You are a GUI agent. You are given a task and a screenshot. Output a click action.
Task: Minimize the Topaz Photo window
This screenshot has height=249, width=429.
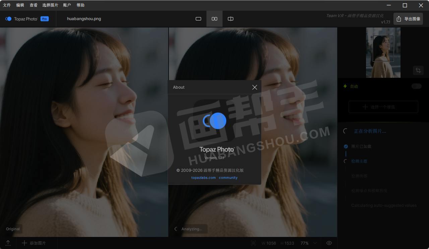pyautogui.click(x=389, y=5)
